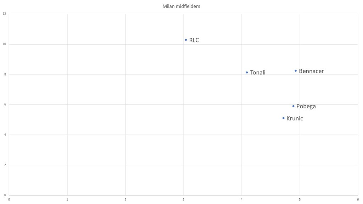Click the vertical axis label 4
363x204 pixels.
[x=5, y=135]
